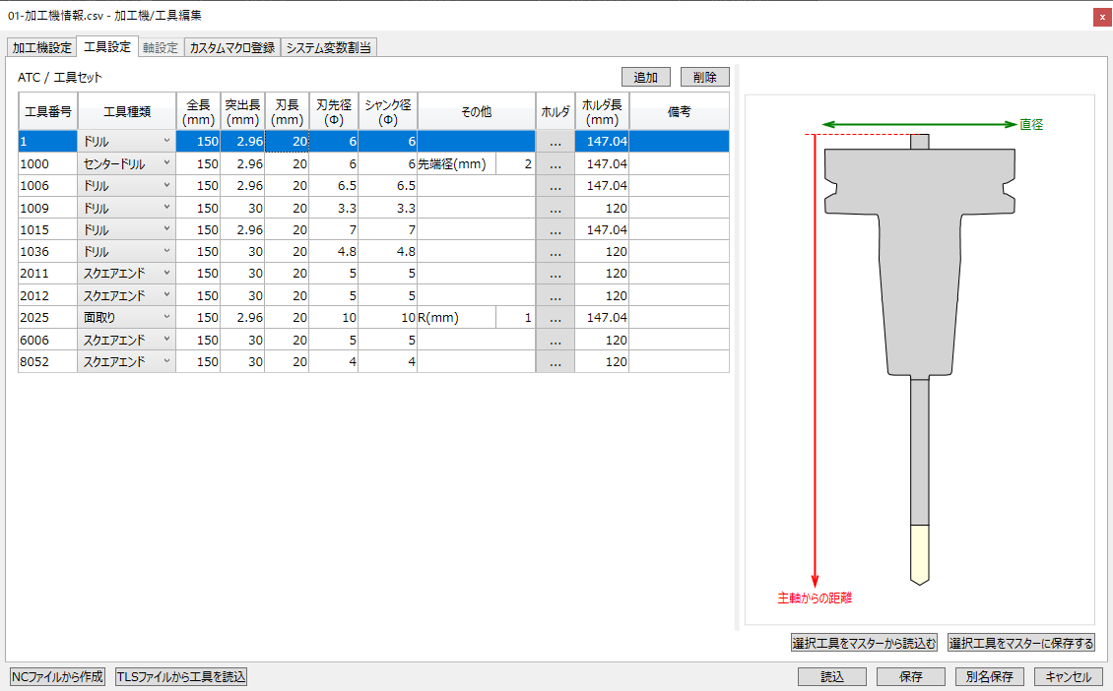Image resolution: width=1113 pixels, height=691 pixels.
Task: Click holder ellipsis button for tool 2025
Action: tap(555, 318)
